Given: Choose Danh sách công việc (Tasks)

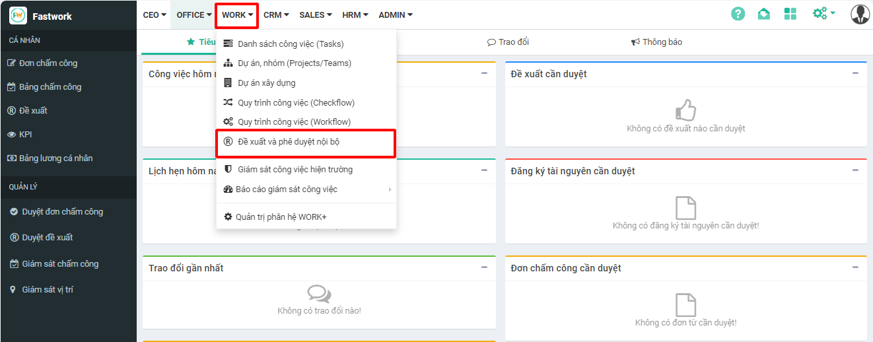Looking at the screenshot, I should 290,44.
